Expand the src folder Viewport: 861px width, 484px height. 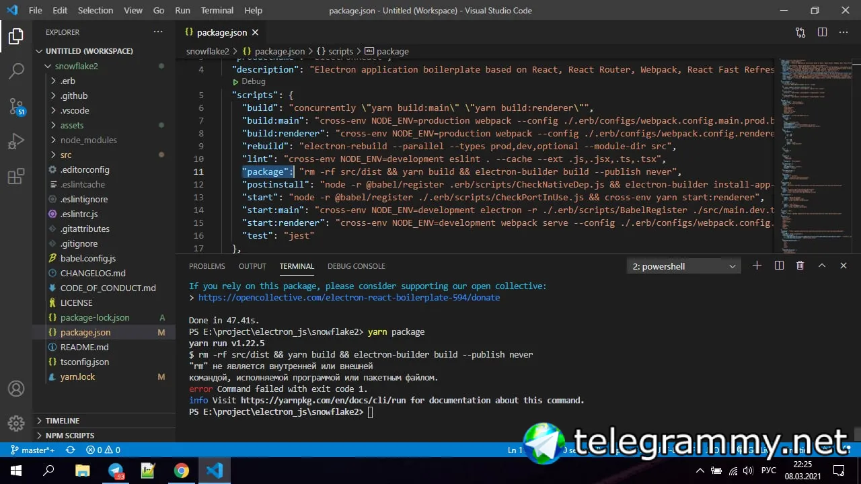pos(104,155)
